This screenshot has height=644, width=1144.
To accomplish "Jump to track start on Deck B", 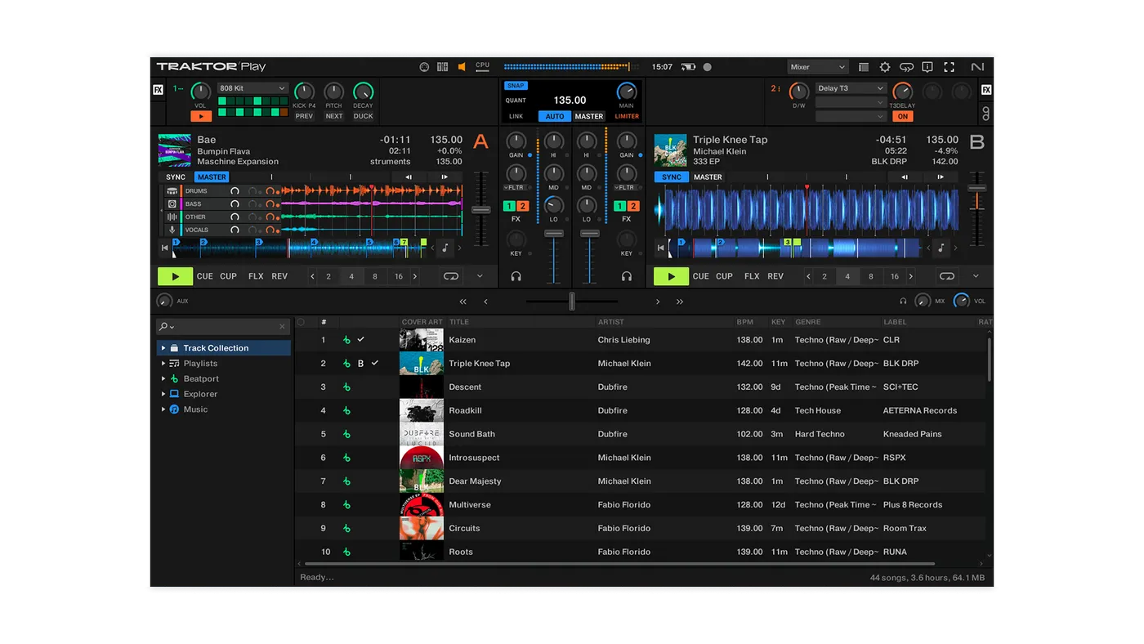I will pyautogui.click(x=661, y=248).
